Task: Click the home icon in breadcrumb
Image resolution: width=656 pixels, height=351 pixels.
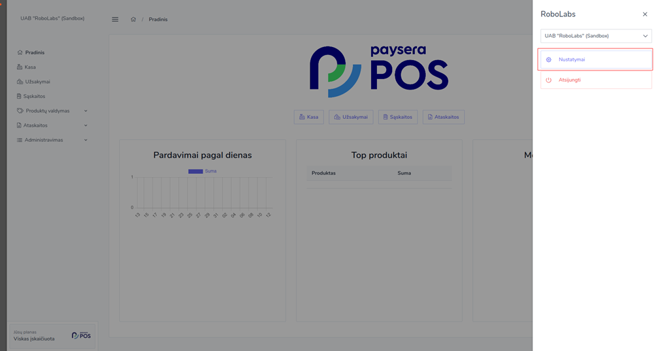Action: pos(133,19)
